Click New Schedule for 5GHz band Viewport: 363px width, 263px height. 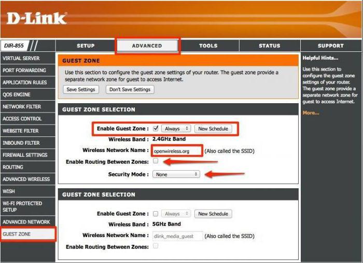coord(213,214)
